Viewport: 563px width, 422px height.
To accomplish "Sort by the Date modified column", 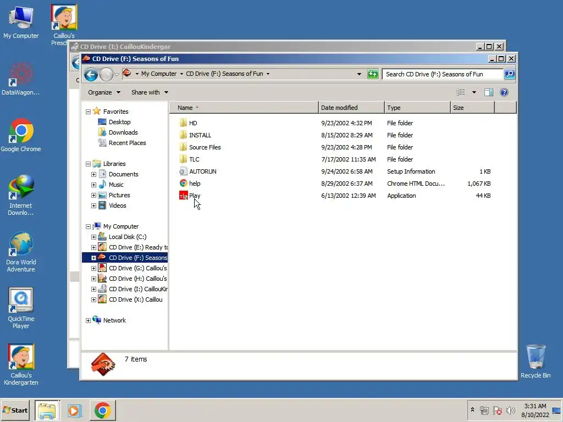I will tap(351, 108).
